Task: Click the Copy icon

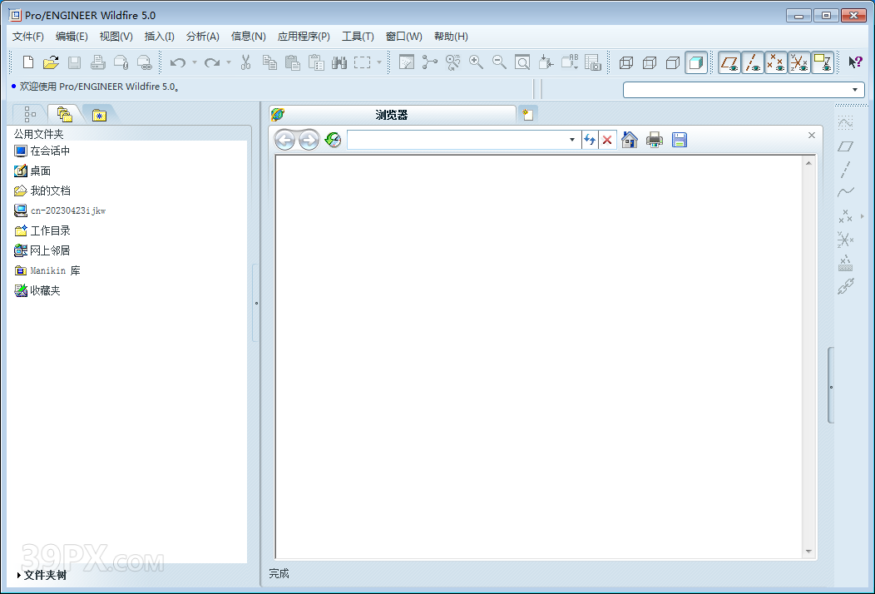Action: [x=269, y=62]
